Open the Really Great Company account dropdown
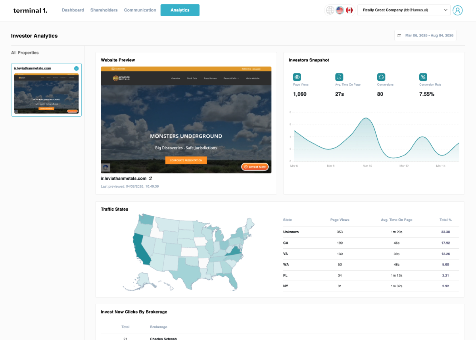This screenshot has height=340, width=476. [404, 10]
